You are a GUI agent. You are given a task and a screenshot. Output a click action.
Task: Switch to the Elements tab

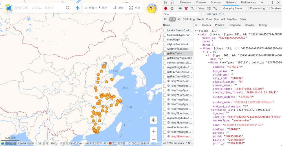[185, 3]
